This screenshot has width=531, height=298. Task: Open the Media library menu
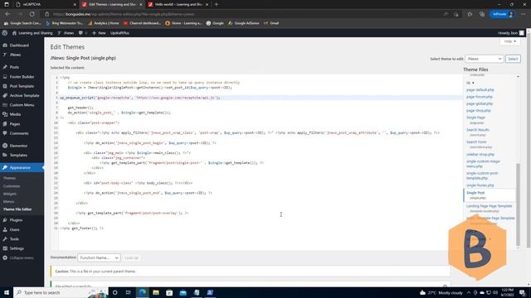click(15, 114)
